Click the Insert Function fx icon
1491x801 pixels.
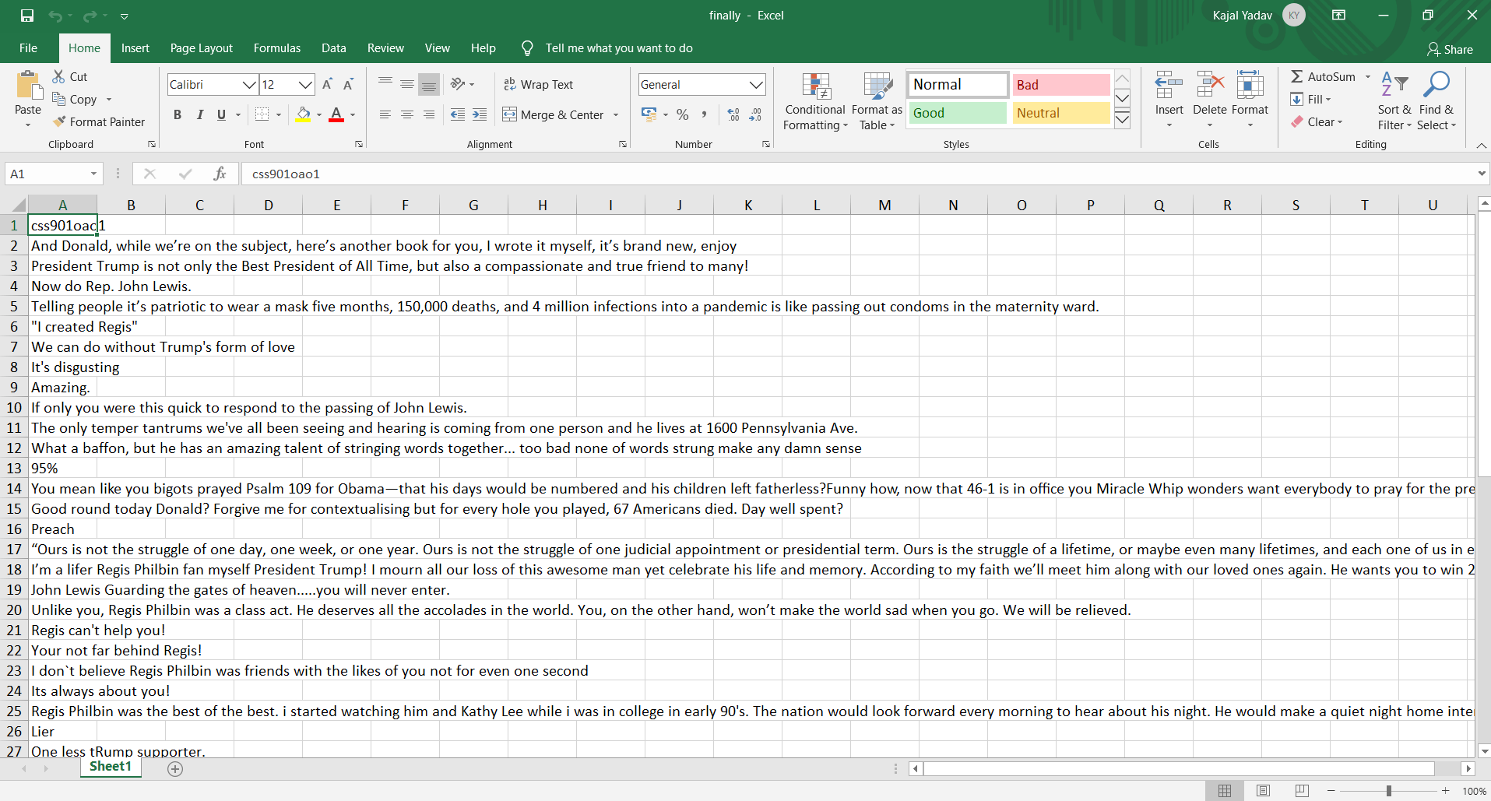220,174
